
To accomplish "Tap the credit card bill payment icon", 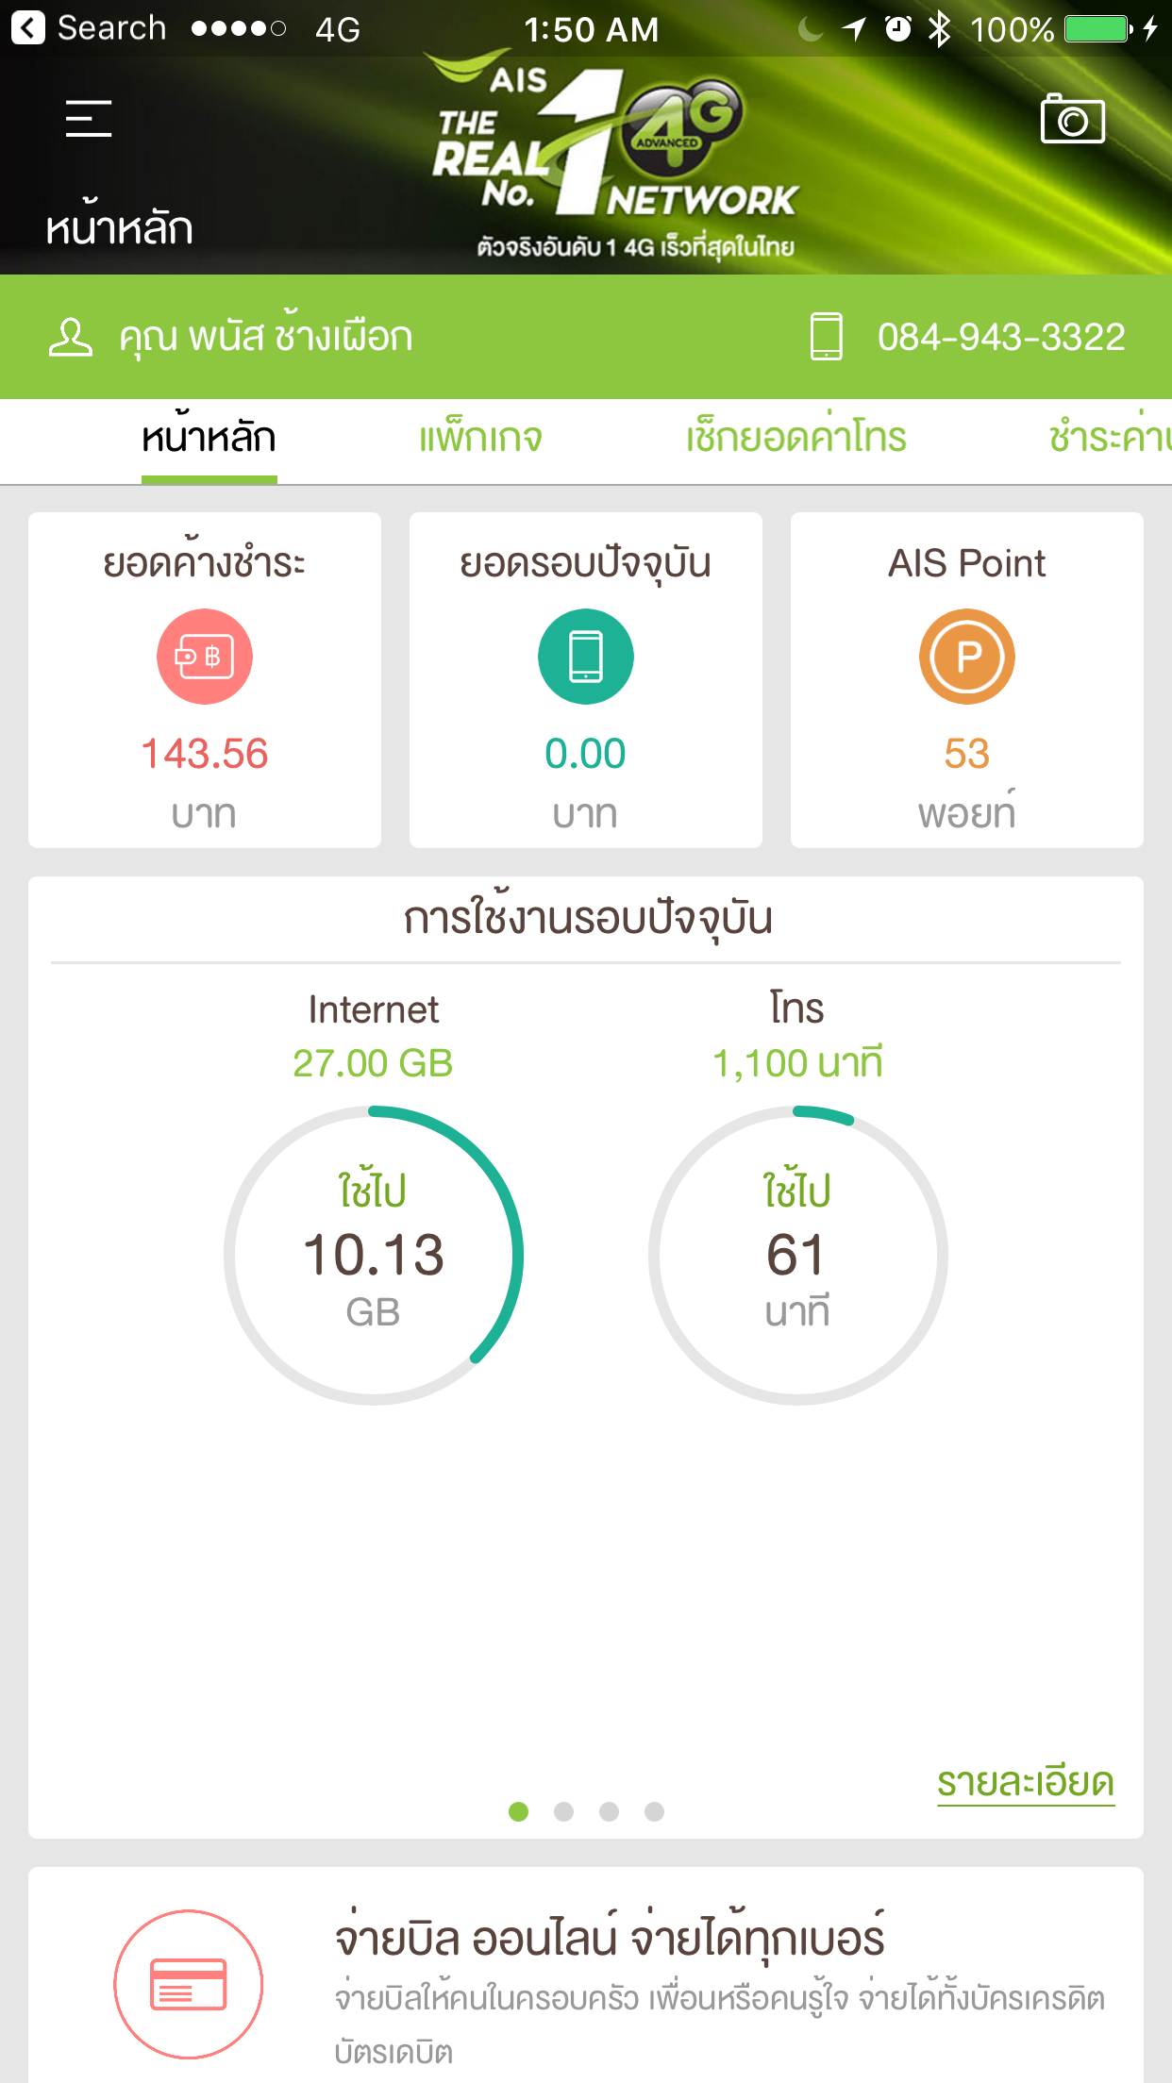I will click(x=189, y=1983).
